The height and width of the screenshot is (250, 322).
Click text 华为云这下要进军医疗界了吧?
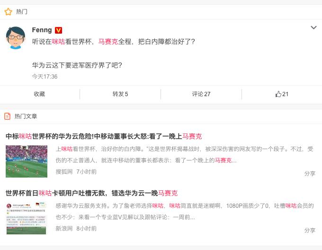(x=77, y=65)
